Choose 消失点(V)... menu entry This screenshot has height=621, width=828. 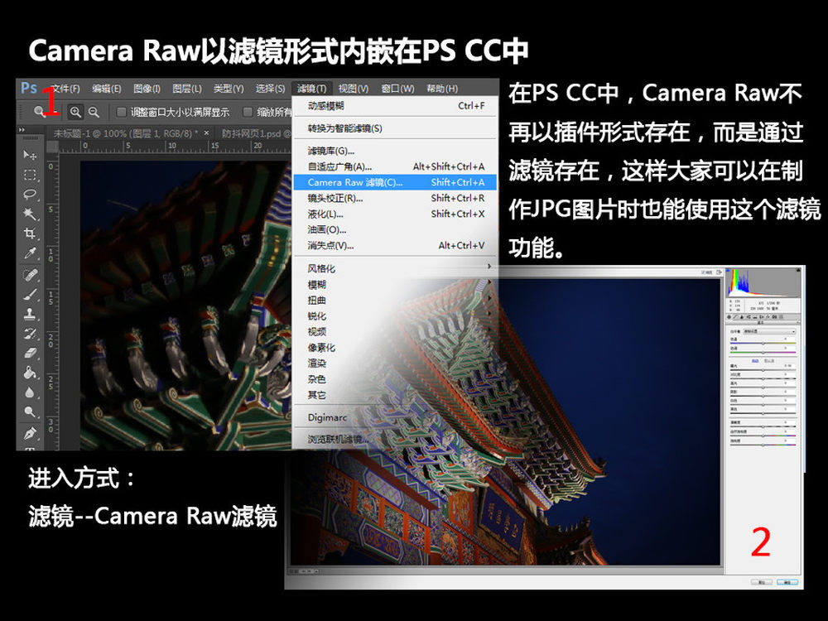tap(394, 246)
